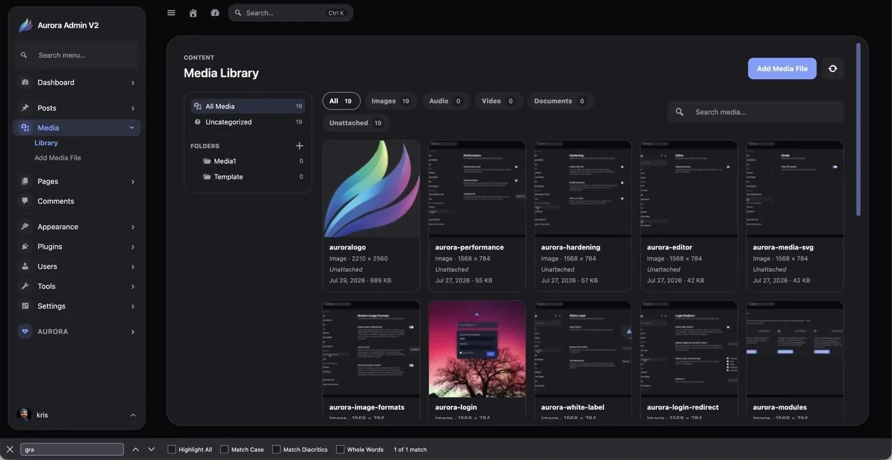The width and height of the screenshot is (892, 460).
Task: Click the refresh media library icon
Action: (x=833, y=69)
